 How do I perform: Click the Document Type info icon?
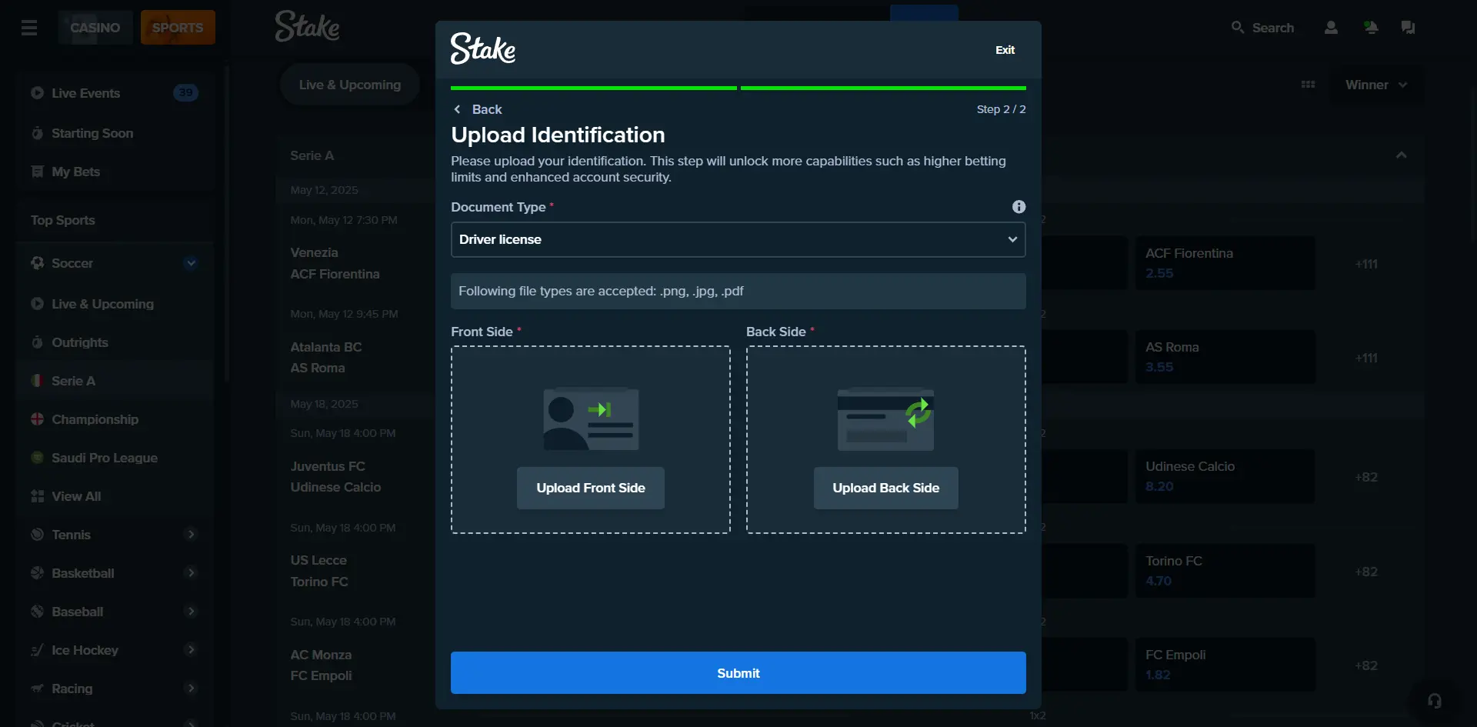point(1019,207)
